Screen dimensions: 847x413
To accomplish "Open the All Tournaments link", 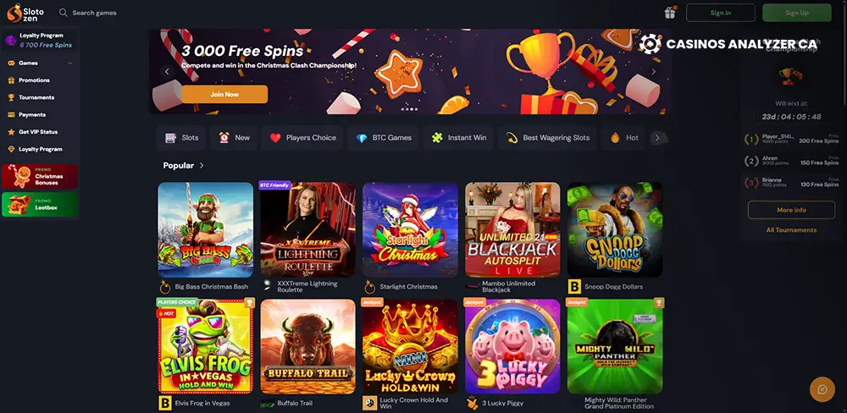I will pos(791,230).
